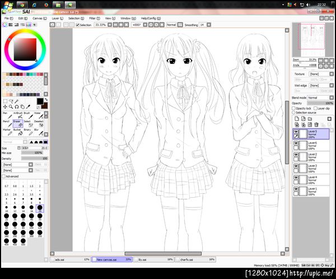Delete the selected layer with trash icon
Viewport: 336px width, 279px height.
[316, 124]
